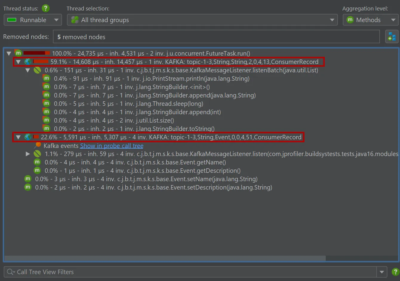The width and height of the screenshot is (400, 281).
Task: Select the StringBuilder.append(int) row text
Action: point(137,112)
